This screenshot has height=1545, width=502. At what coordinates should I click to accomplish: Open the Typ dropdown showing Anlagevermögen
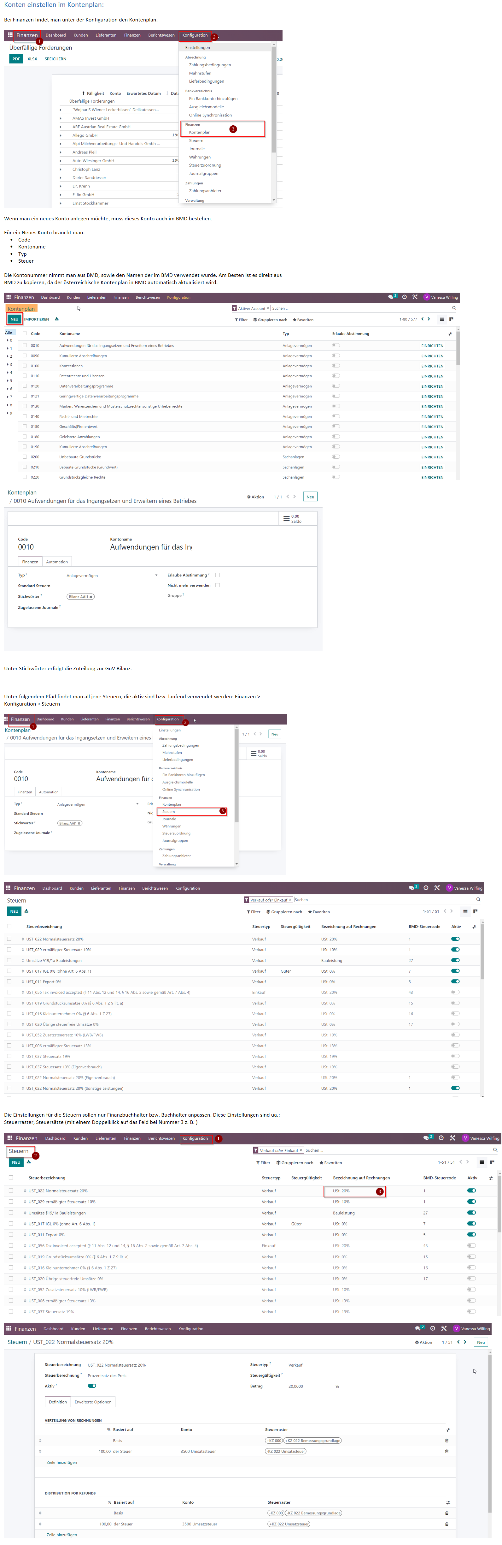click(x=111, y=576)
